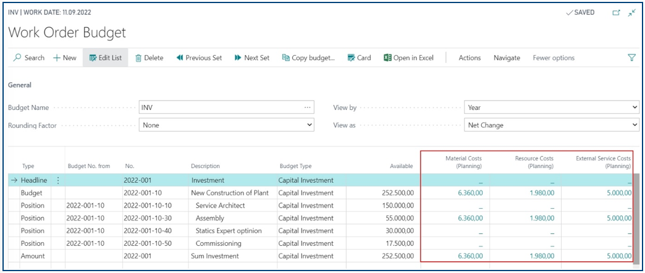Image resolution: width=645 pixels, height=273 pixels.
Task: Select the Amount row Type cell
Action: pyautogui.click(x=34, y=256)
